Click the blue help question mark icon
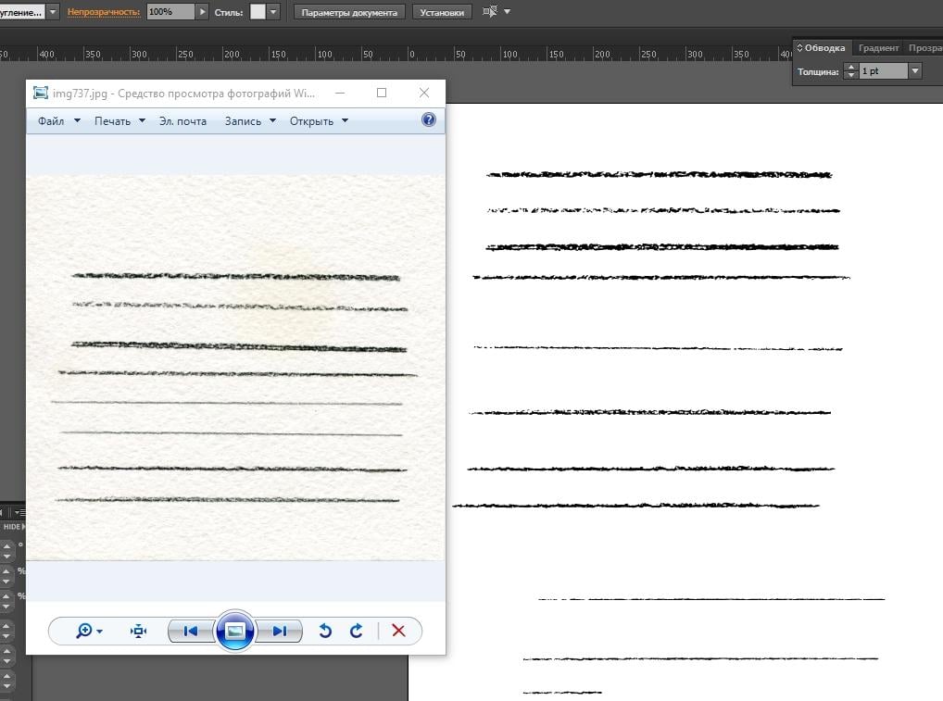The image size is (943, 701). point(428,119)
